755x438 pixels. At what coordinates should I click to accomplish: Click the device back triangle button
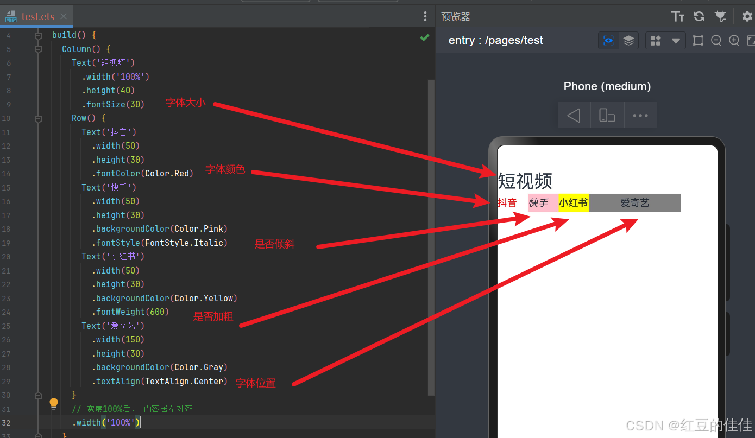[x=574, y=115]
